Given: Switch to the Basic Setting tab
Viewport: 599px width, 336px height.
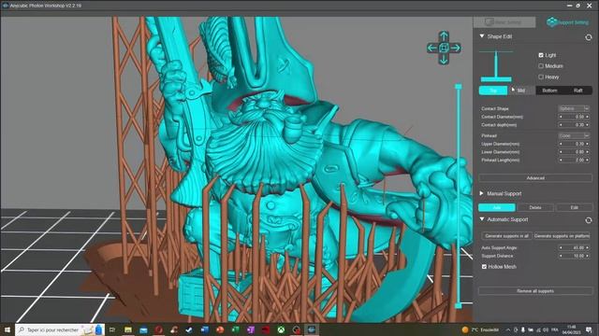Looking at the screenshot, I should coord(504,22).
